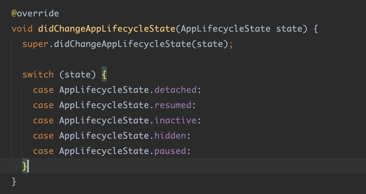Click the final closing brace of method
Image resolution: width=366 pixels, height=194 pixels.
14,182
